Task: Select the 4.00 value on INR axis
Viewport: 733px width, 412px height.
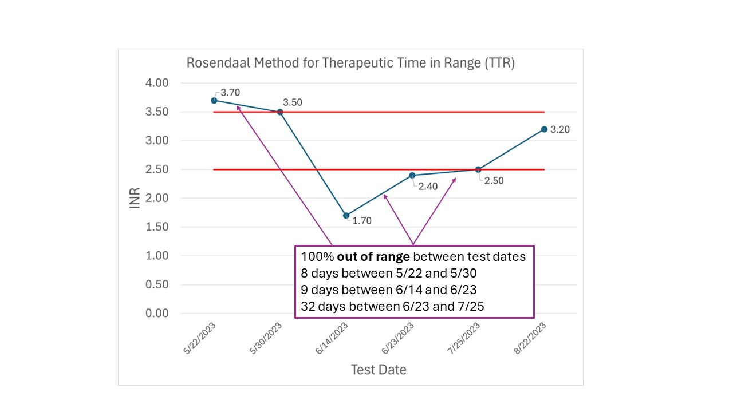Action: point(155,83)
